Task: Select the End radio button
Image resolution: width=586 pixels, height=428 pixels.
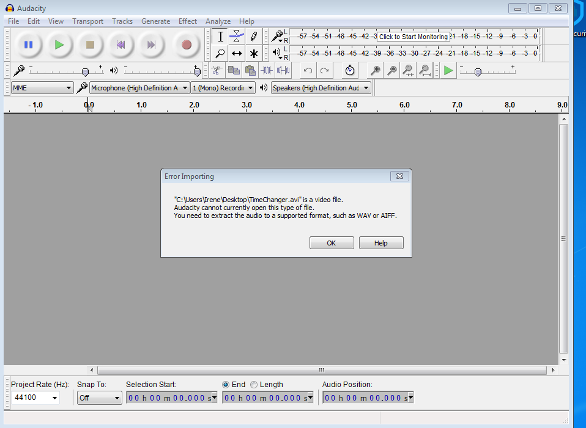Action: tap(226, 384)
